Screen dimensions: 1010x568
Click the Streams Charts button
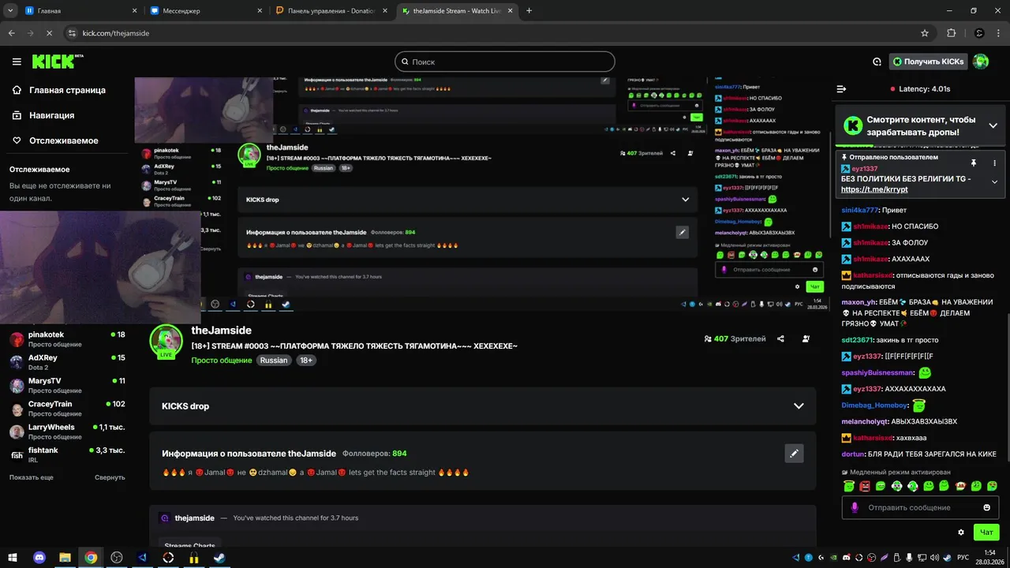coord(190,545)
